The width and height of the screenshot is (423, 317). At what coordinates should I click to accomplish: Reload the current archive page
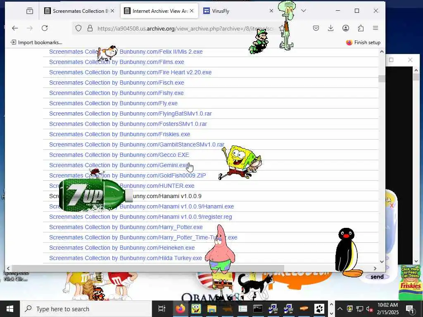[45, 28]
